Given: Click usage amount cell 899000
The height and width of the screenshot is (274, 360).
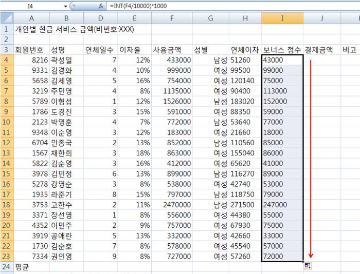Looking at the screenshot, I should 172,173.
